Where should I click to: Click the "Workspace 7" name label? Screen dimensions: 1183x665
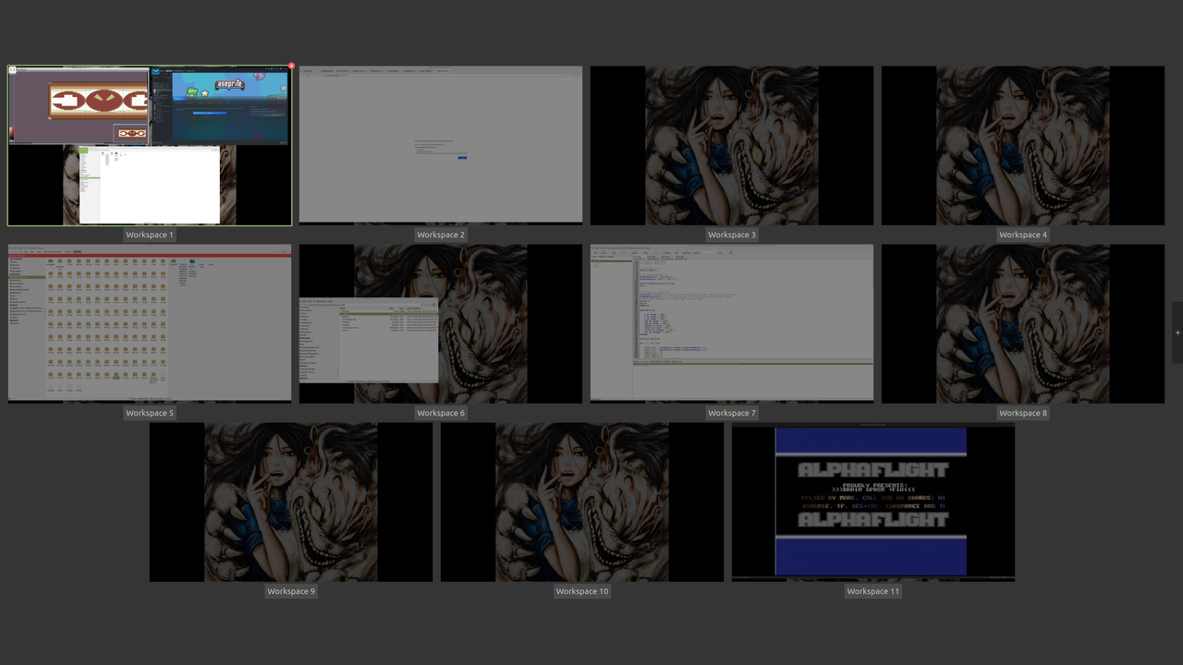(732, 413)
